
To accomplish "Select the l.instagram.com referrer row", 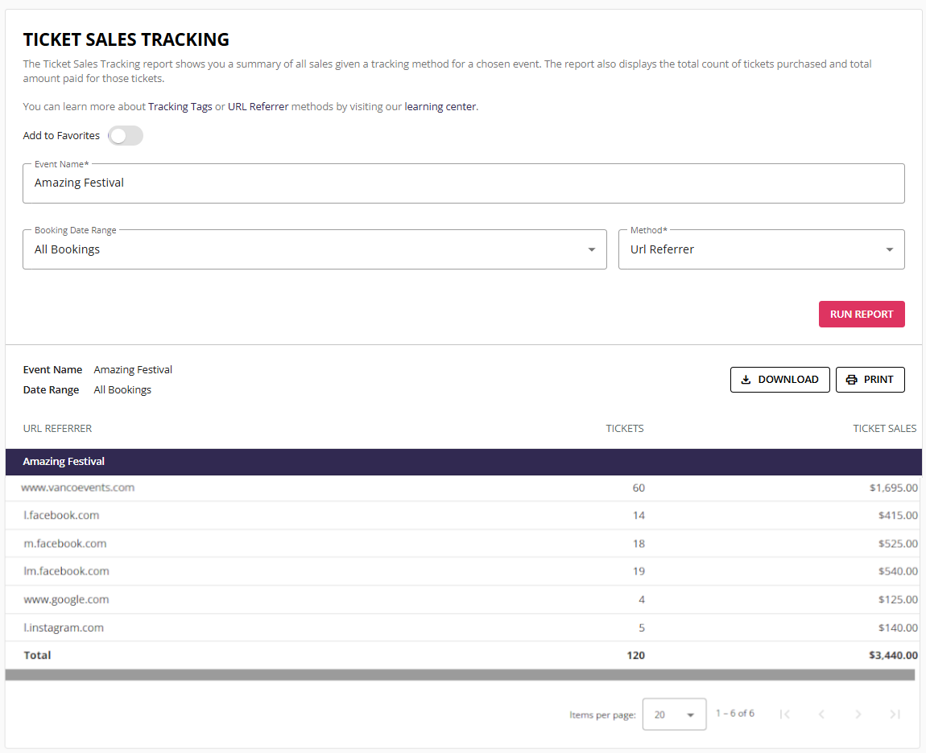I will (x=464, y=627).
